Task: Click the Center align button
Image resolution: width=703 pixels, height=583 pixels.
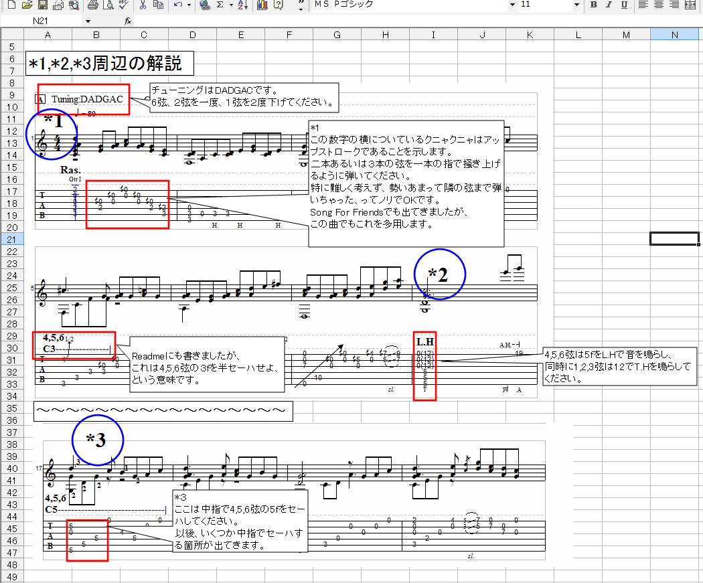Action: click(658, 5)
